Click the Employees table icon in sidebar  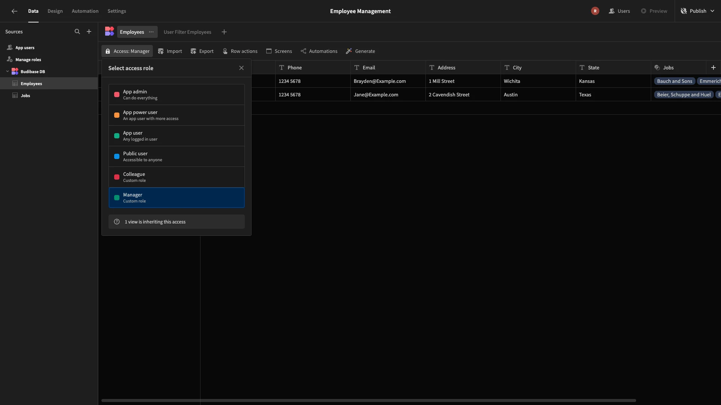[15, 83]
